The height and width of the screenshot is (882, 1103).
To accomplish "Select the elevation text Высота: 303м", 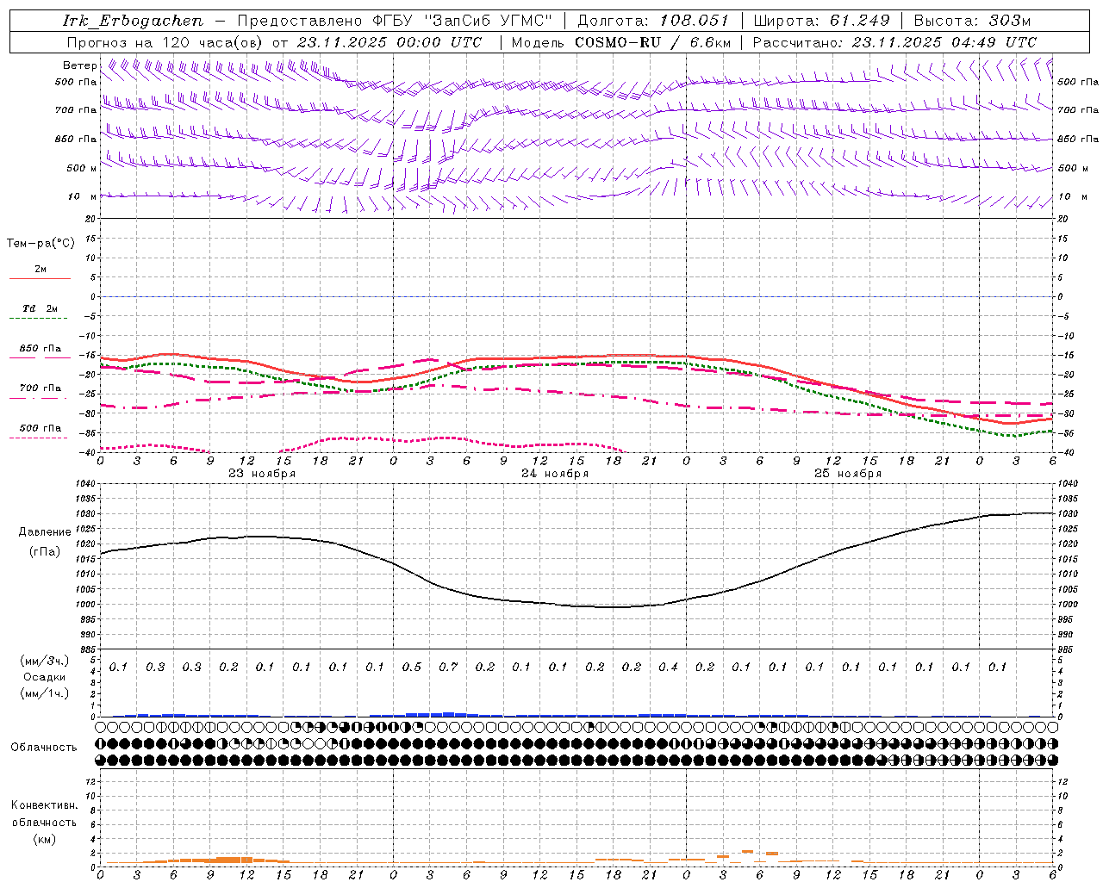I will pyautogui.click(x=972, y=21).
